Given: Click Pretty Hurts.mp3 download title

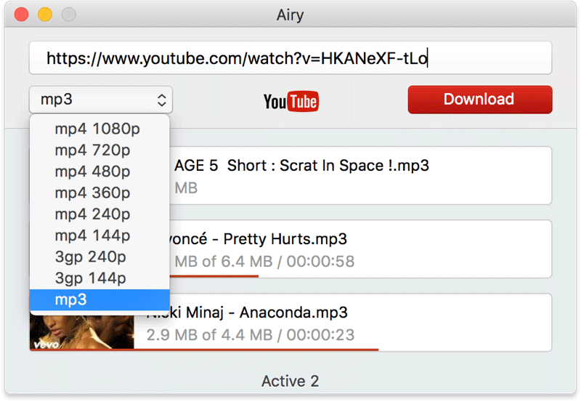Looking at the screenshot, I should (259, 239).
